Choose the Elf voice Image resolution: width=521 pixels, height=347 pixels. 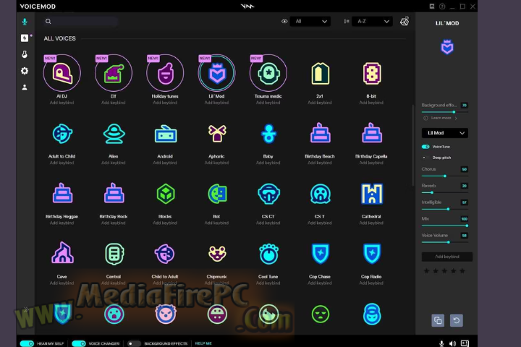tap(114, 73)
